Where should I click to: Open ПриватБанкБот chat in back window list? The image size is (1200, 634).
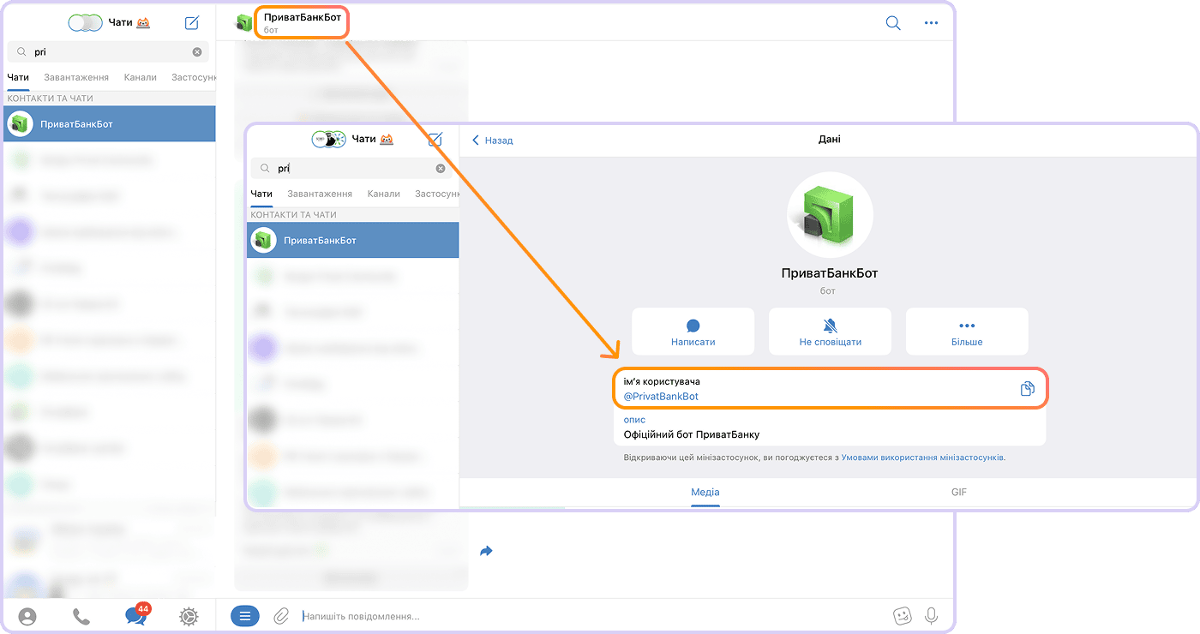pos(110,124)
